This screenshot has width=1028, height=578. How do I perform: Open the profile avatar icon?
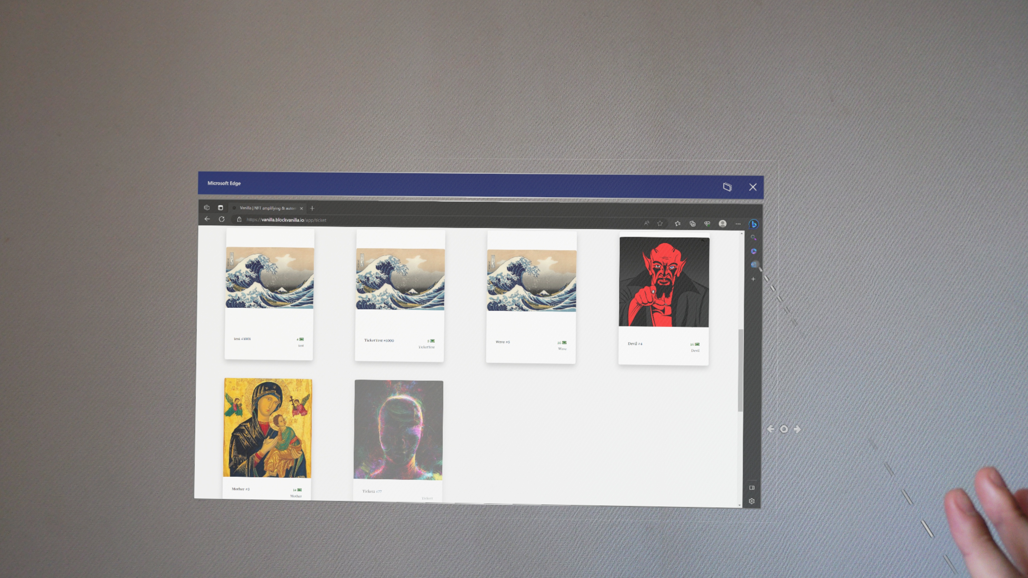[x=722, y=224]
